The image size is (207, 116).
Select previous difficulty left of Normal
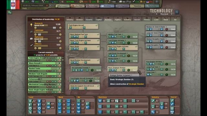[x=157, y=14]
